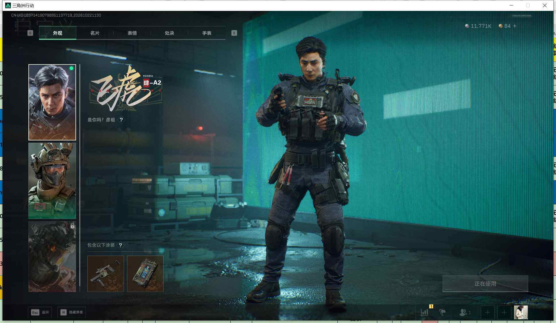Open the 手表 tab

[x=207, y=33]
